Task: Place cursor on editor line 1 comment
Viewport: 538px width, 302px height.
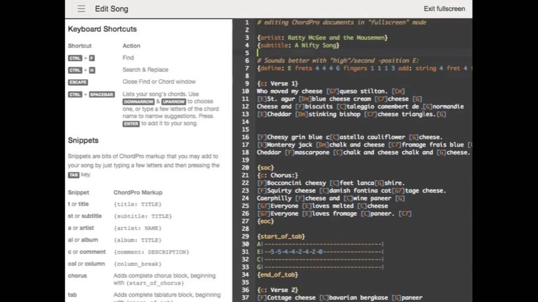Action: pos(341,22)
